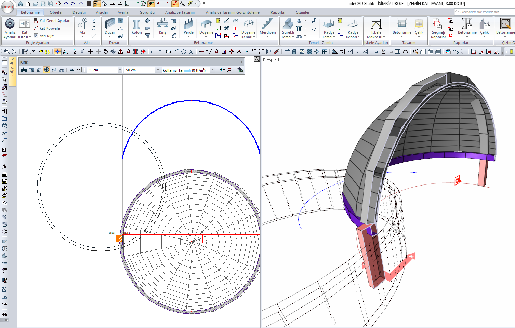This screenshot has height=328, width=515.
Task: Click Kat Kopyala
Action: point(47,28)
